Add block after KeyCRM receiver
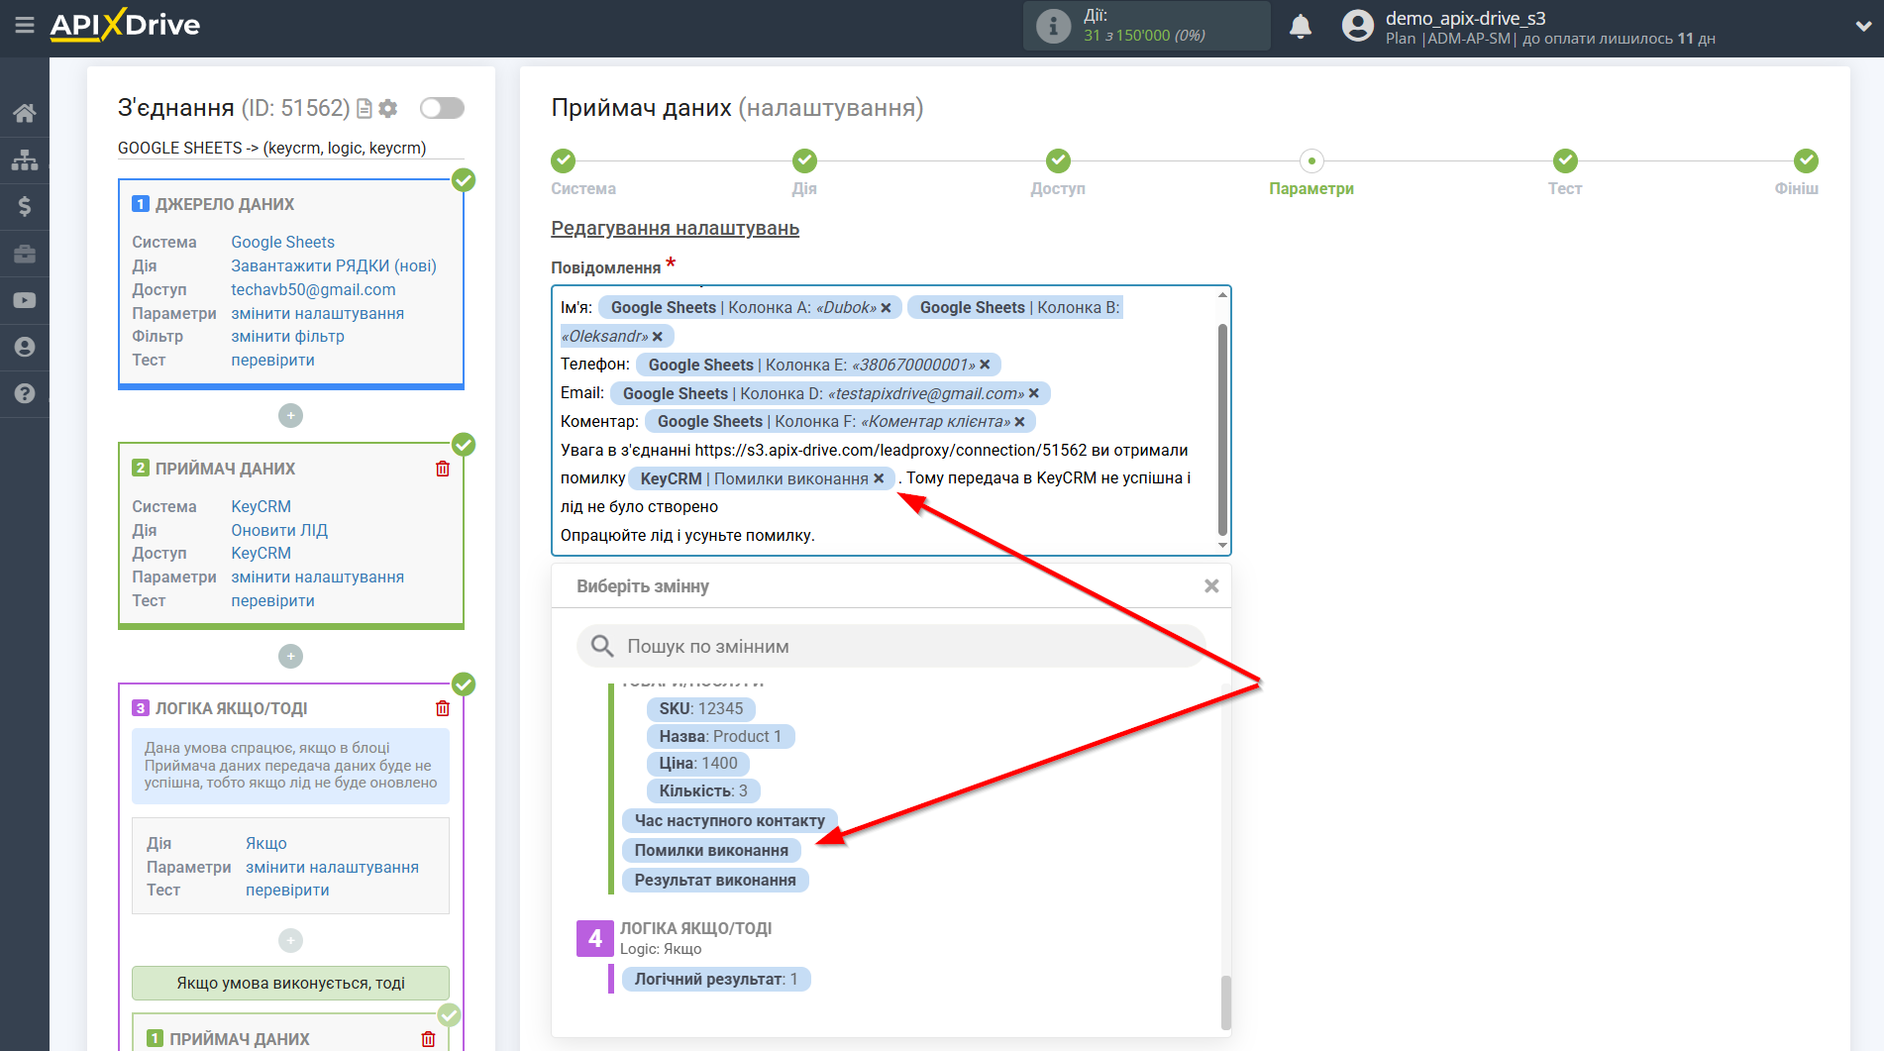 pyautogui.click(x=290, y=656)
